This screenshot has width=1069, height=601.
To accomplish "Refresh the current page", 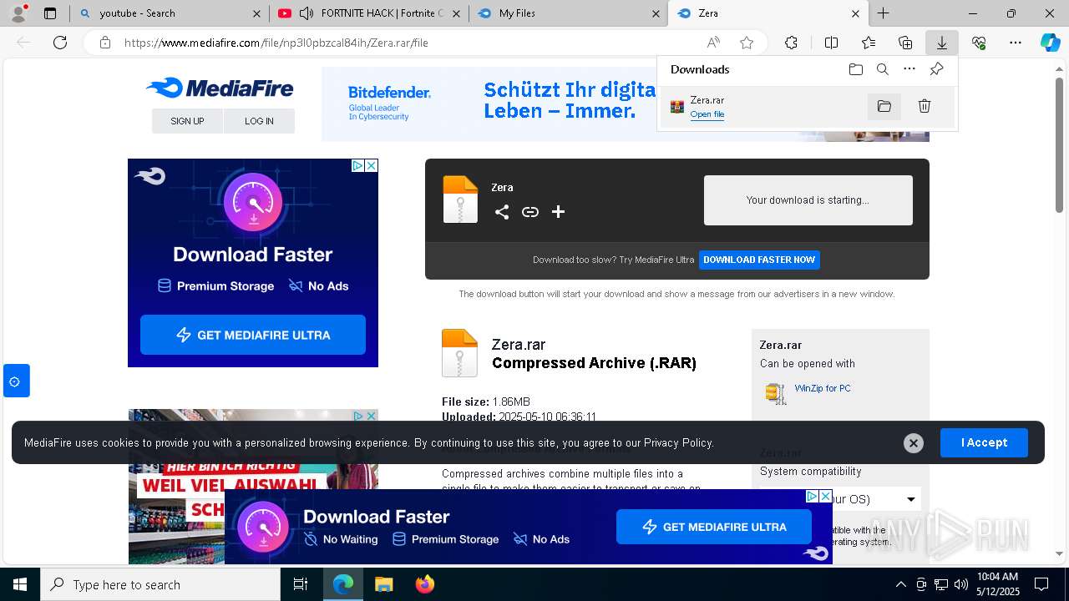I will coord(60,43).
